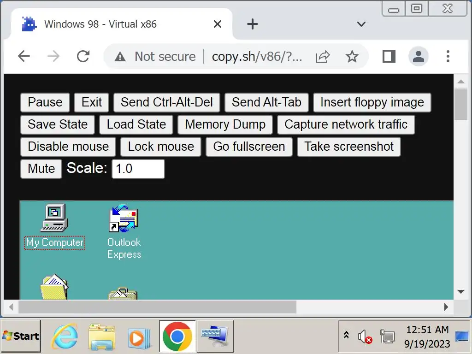
Task: Click the vertical scrollbar thumb
Action: coord(461,104)
